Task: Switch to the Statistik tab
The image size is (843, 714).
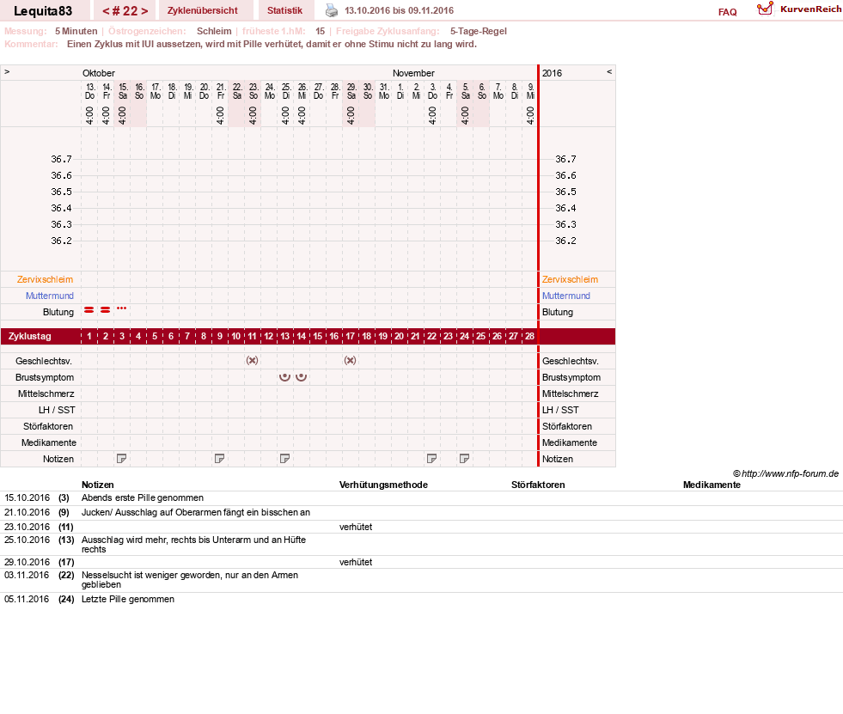Action: pyautogui.click(x=284, y=10)
